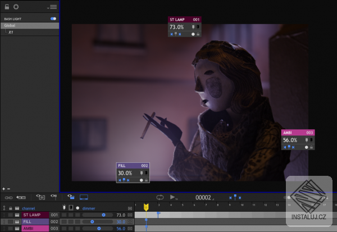The height and width of the screenshot is (232, 337).
Task: Click the header bulb icon above channels
Action: [x=64, y=207]
